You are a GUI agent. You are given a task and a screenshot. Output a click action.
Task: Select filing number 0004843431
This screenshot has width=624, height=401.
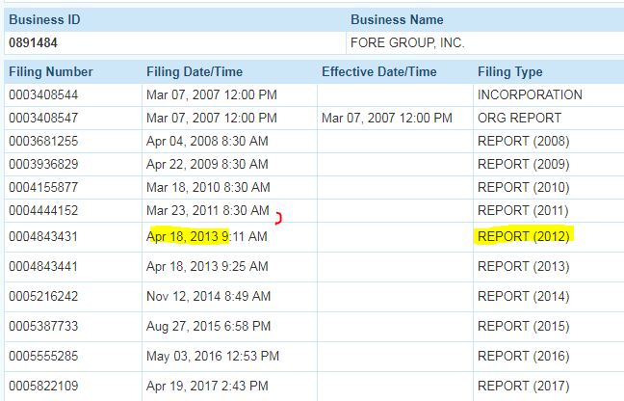[x=42, y=237]
